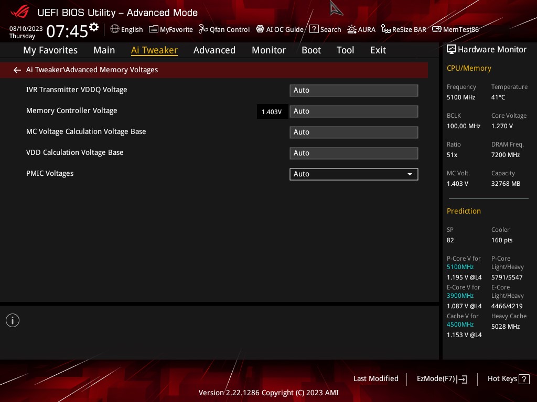537x402 pixels.
Task: Open the Boot tab
Action: (311, 50)
